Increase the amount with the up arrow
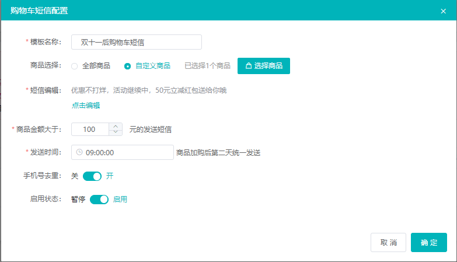This screenshot has height=262, width=457. pos(116,126)
